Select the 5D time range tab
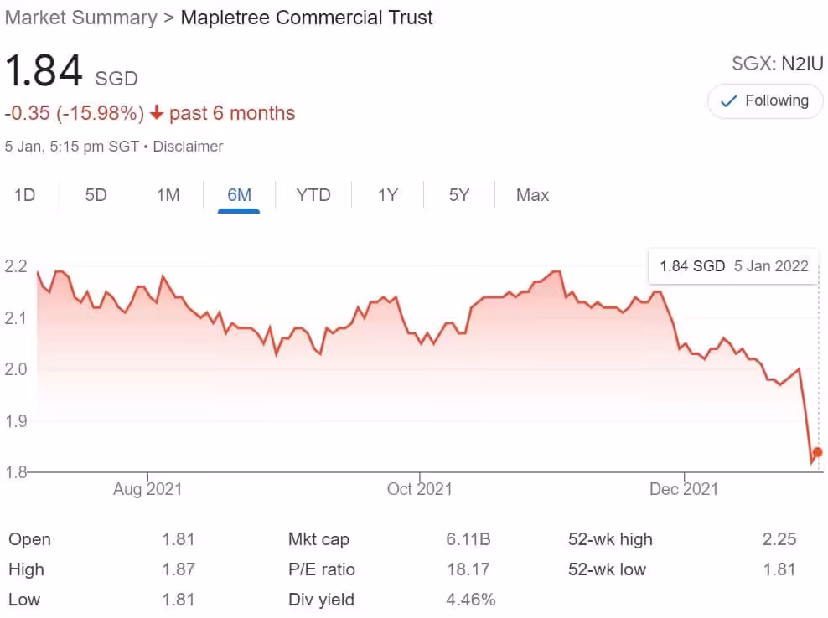This screenshot has height=618, width=828. pyautogui.click(x=96, y=195)
